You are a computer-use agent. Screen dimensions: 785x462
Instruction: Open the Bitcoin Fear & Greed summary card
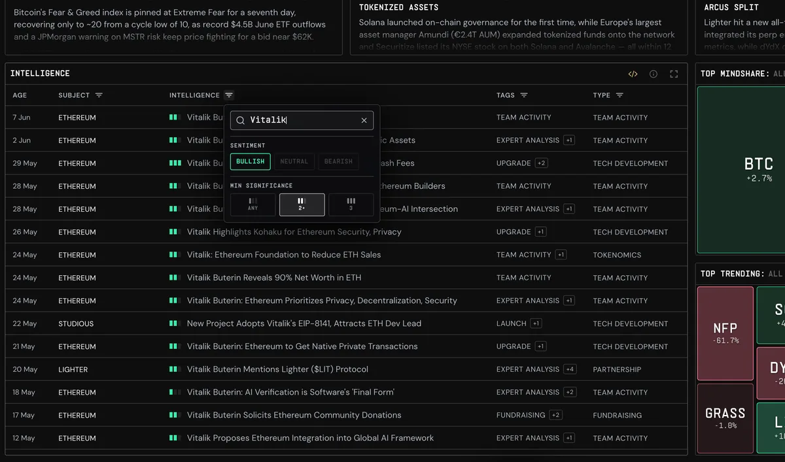tap(173, 27)
